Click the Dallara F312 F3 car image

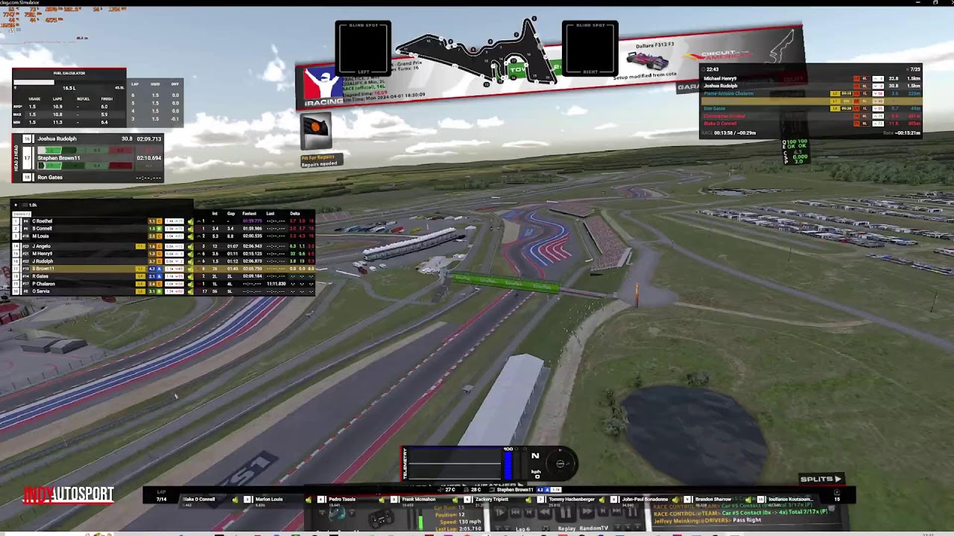coord(647,60)
